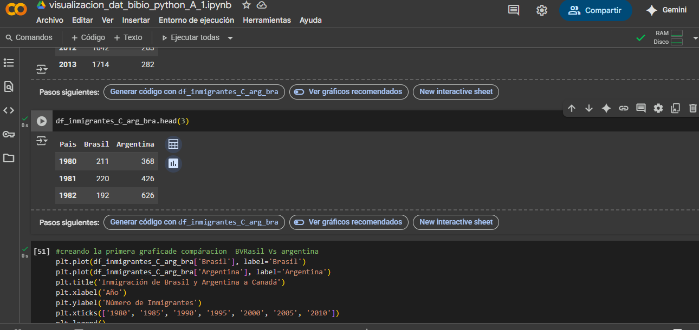This screenshot has height=330, width=699.
Task: Open the secrets key sidebar icon
Action: [x=9, y=134]
